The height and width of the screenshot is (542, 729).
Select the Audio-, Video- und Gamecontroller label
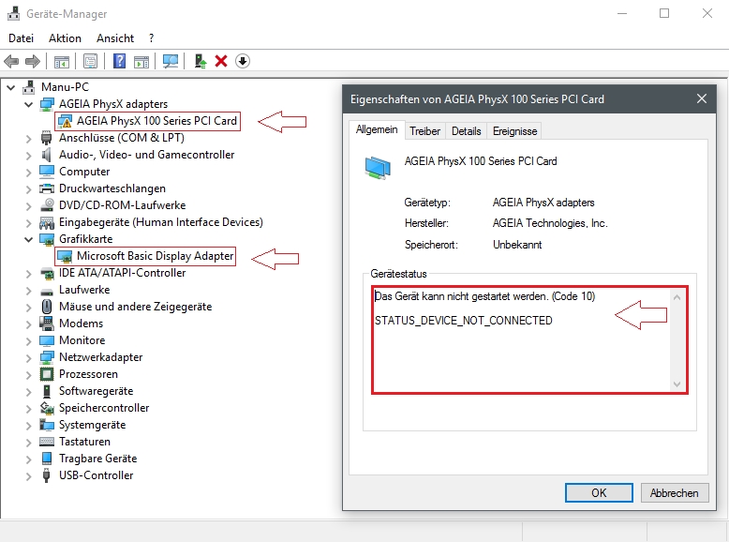click(146, 155)
